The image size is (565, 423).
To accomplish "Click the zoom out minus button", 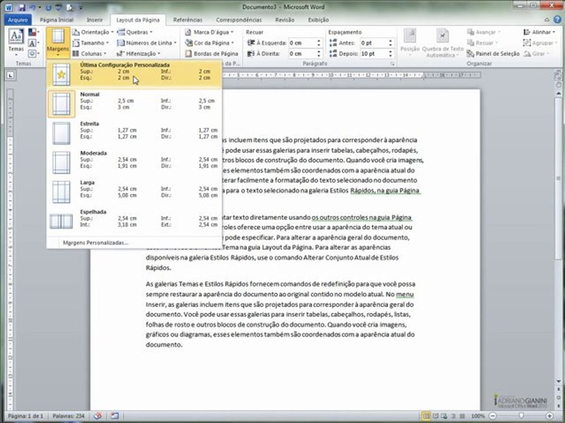I will tap(493, 416).
